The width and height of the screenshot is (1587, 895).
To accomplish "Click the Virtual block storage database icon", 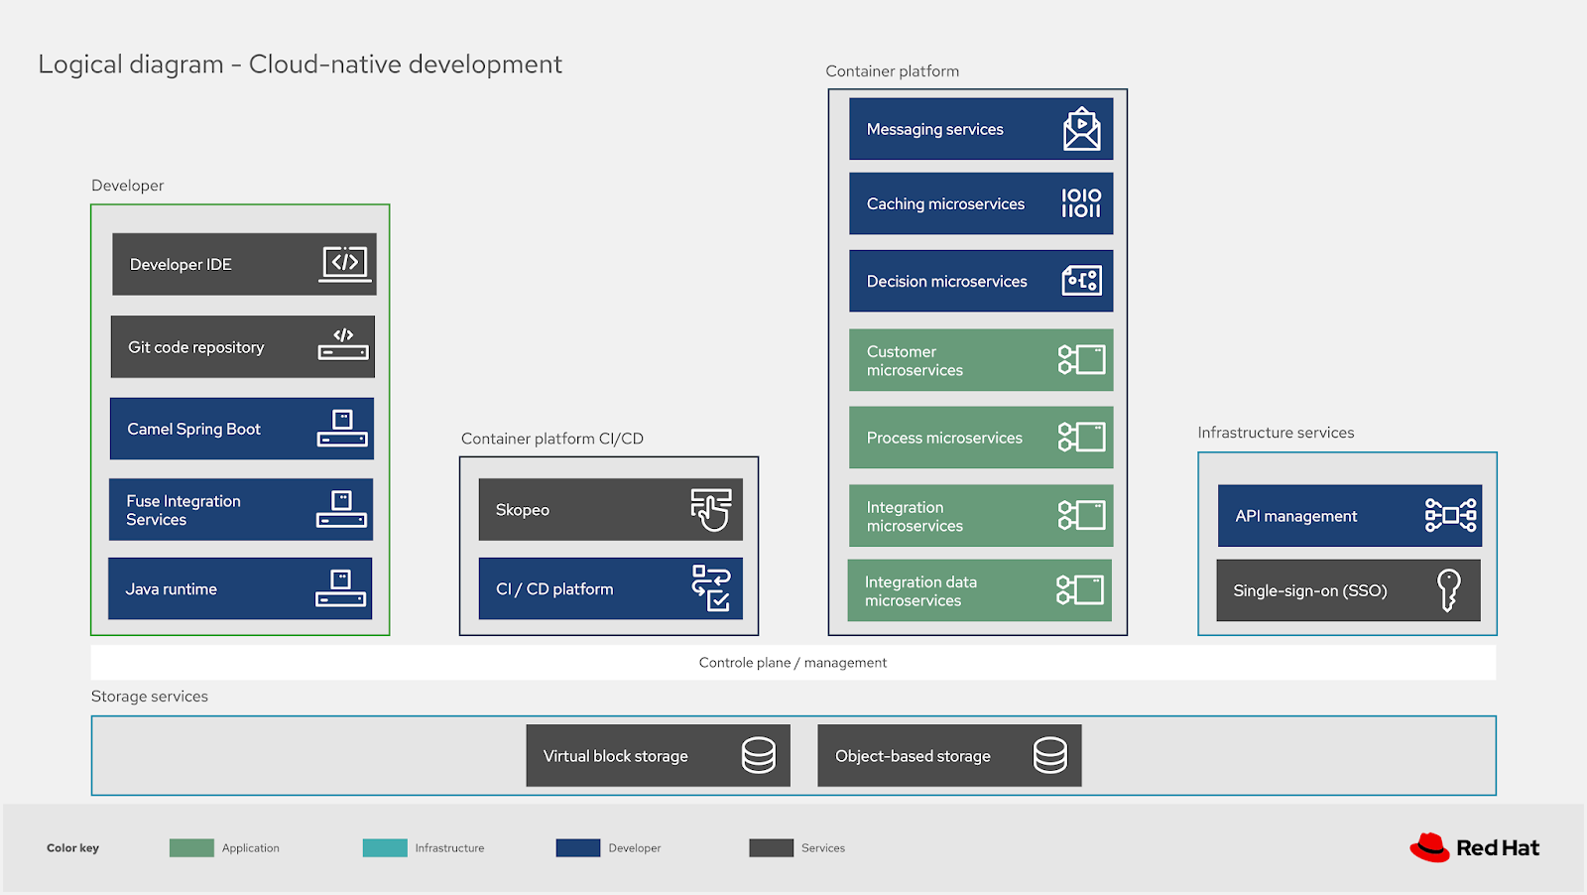I will 760,755.
